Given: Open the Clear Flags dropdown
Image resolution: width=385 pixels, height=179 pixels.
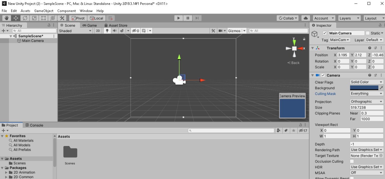Looking at the screenshot, I should [367, 82].
